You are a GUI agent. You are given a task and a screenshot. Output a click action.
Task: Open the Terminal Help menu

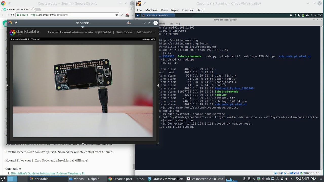point(178,24)
